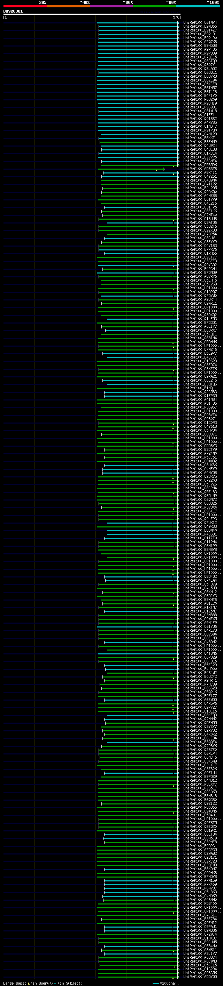223x986 pixels.
Task: Select hit label UniRef100_P68209
Action: tap(200, 100)
